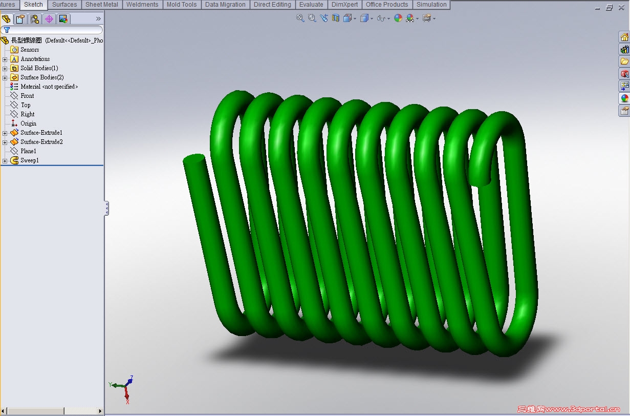Click the Apply Scene icon

[410, 18]
